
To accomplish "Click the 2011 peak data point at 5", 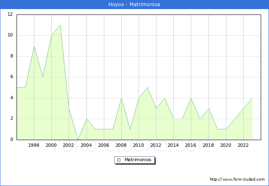I will [148, 88].
